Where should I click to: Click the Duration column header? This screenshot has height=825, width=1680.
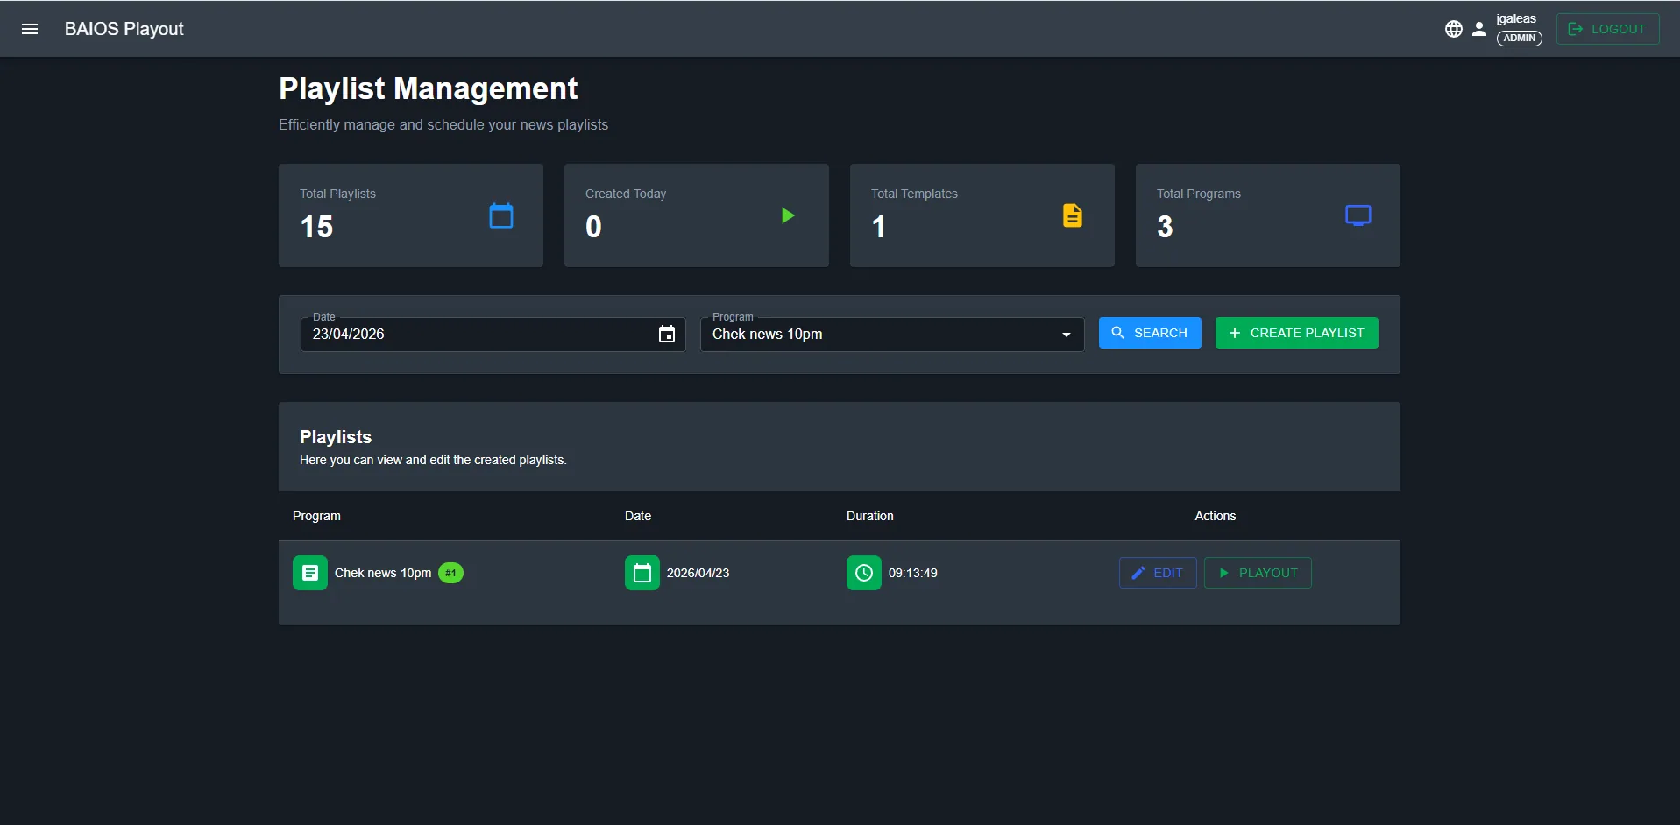(870, 516)
